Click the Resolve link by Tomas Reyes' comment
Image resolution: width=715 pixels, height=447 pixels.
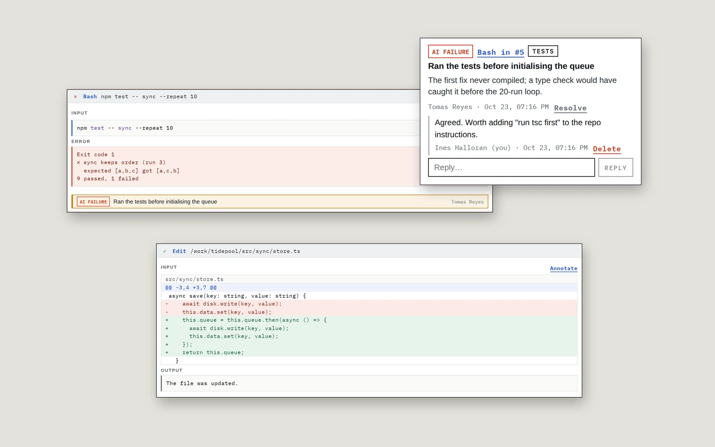point(570,108)
